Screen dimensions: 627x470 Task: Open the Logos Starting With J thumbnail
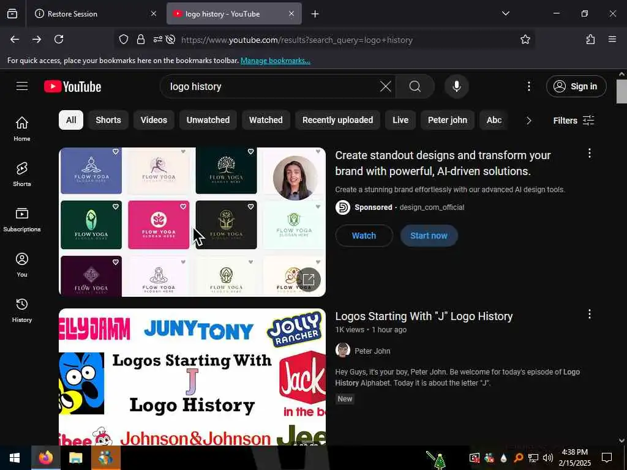[x=192, y=377]
